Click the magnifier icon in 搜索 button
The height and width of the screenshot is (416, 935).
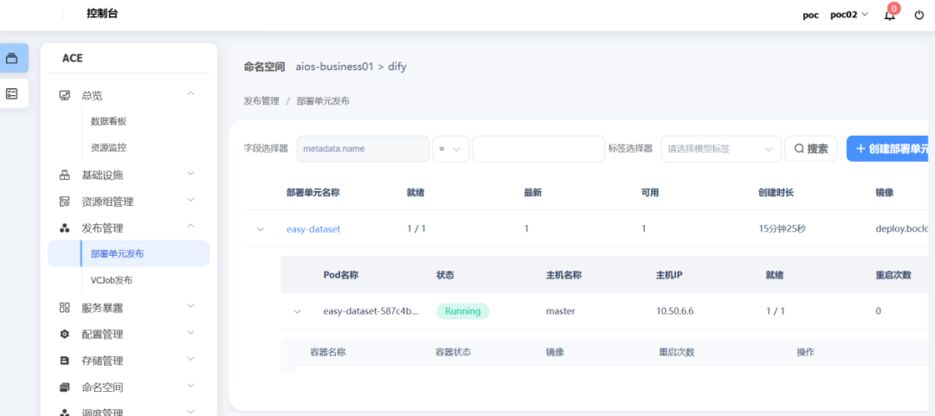pos(798,149)
